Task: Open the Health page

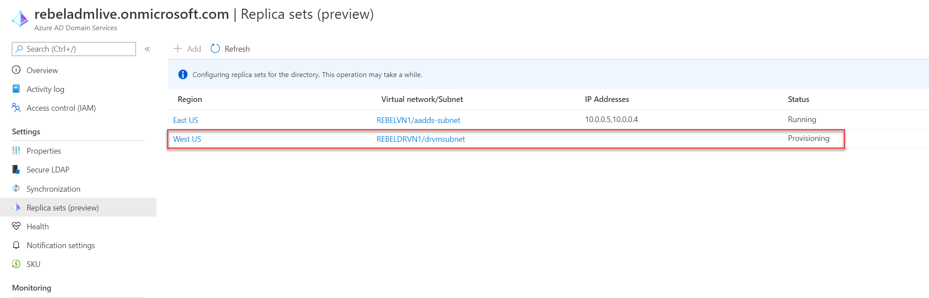Action: pos(38,227)
